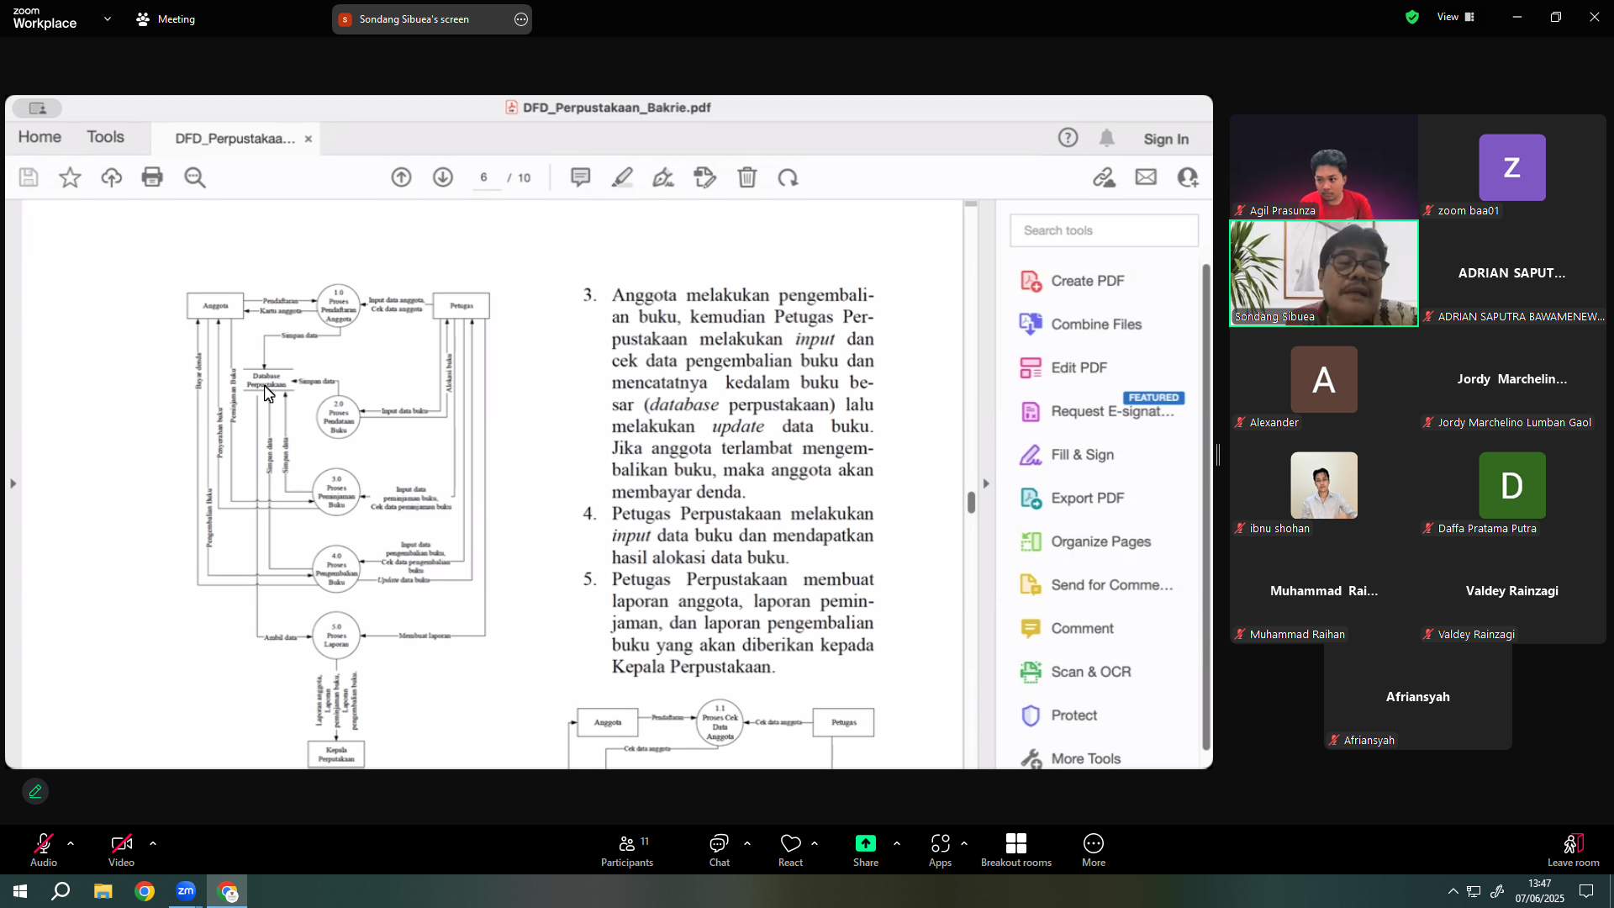Go to next page with down arrow
Viewport: 1614px width, 908px height.
click(x=443, y=177)
